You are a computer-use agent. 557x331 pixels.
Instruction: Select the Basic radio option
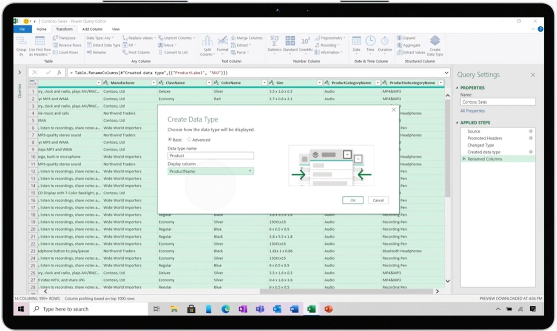170,139
